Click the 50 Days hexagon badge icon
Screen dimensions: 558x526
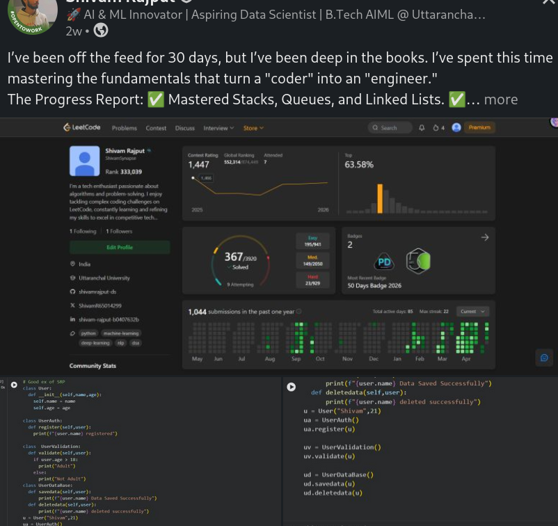(x=418, y=261)
